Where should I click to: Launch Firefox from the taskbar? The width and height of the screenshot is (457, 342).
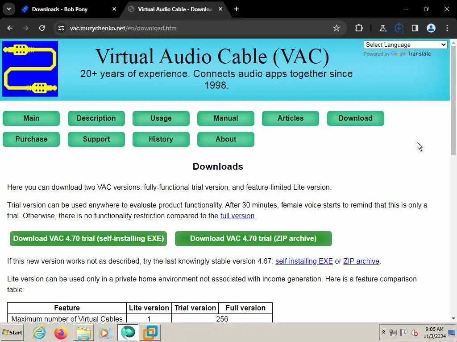(x=61, y=333)
